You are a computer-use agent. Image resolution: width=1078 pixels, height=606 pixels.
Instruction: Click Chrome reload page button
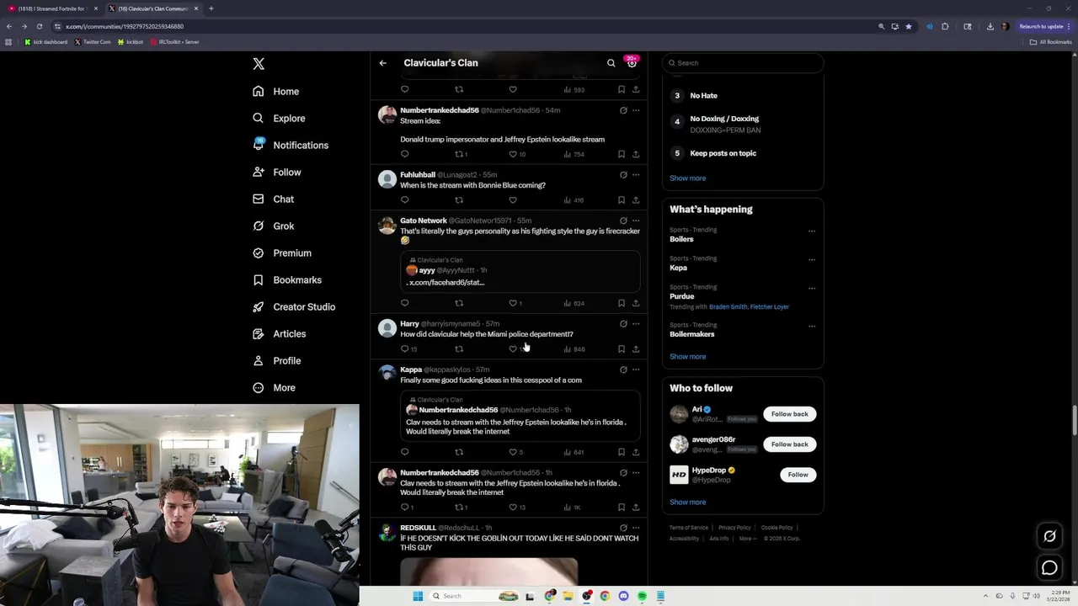pyautogui.click(x=39, y=26)
